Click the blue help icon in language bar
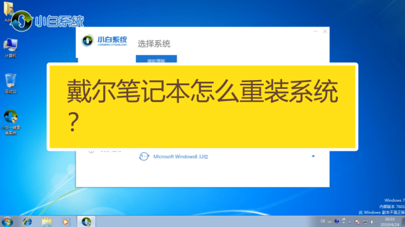The height and width of the screenshot is (227, 405). (337, 221)
